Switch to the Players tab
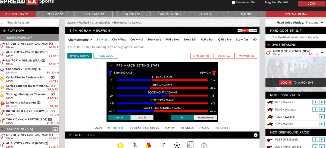Screen dimensions: 326x148 tap(170, 128)
